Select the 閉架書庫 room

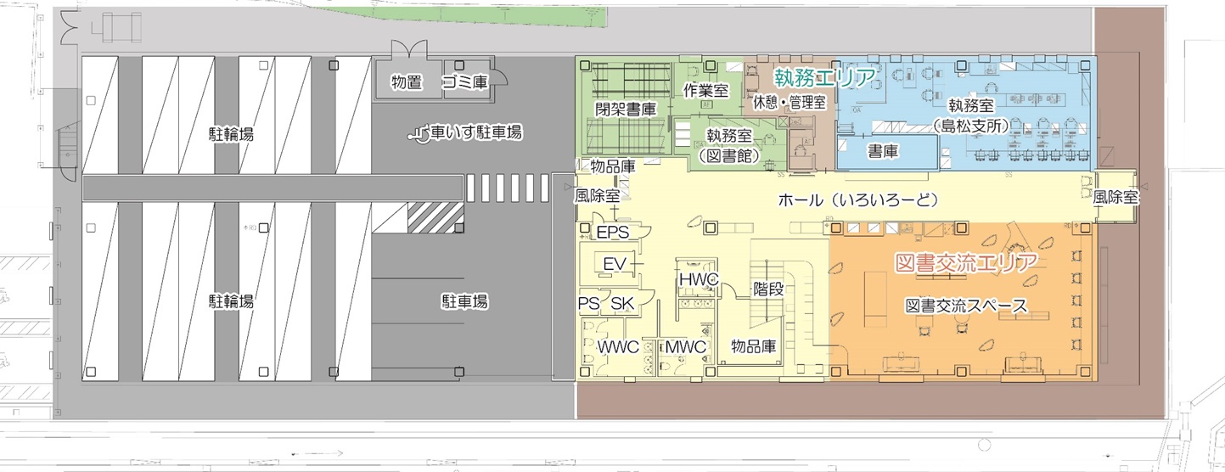625,109
